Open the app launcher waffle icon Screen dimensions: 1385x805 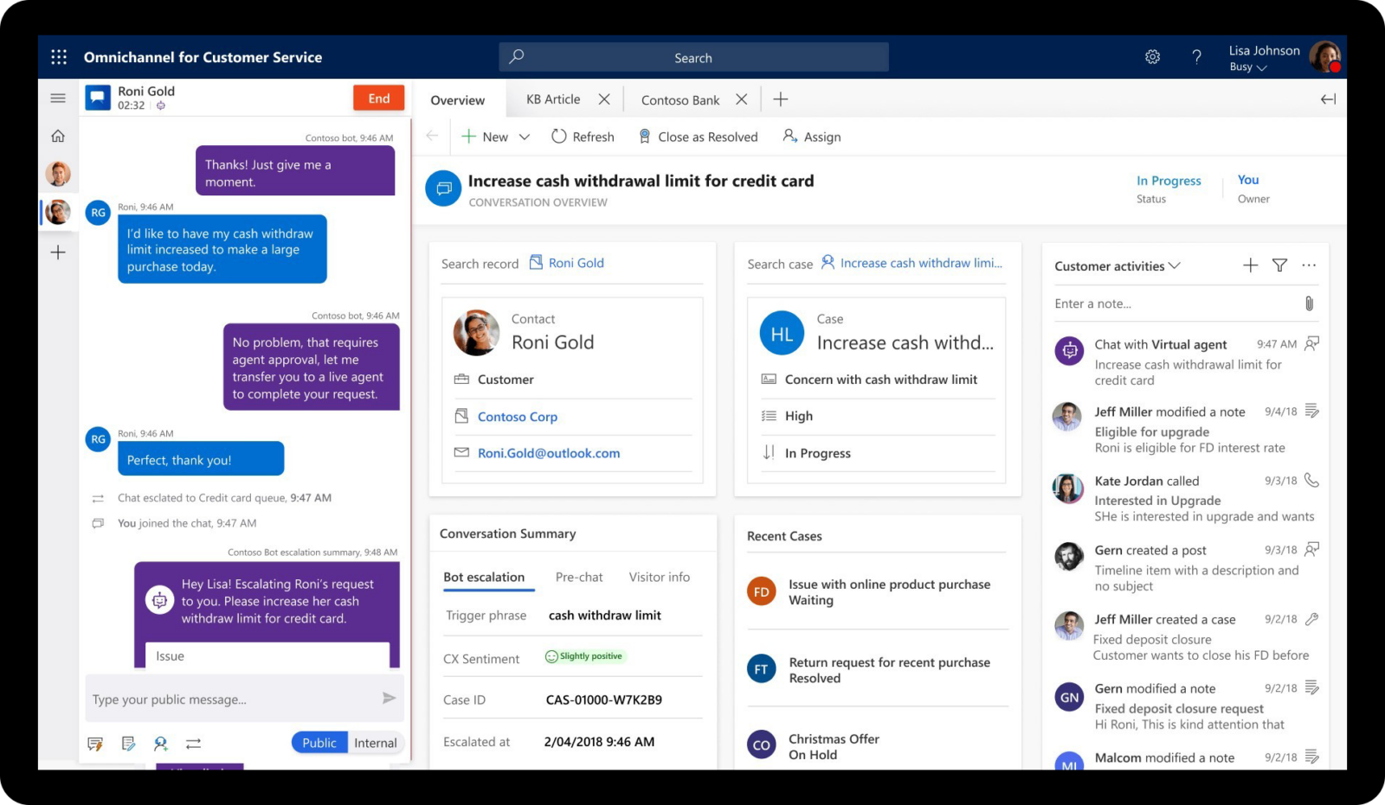(59, 57)
